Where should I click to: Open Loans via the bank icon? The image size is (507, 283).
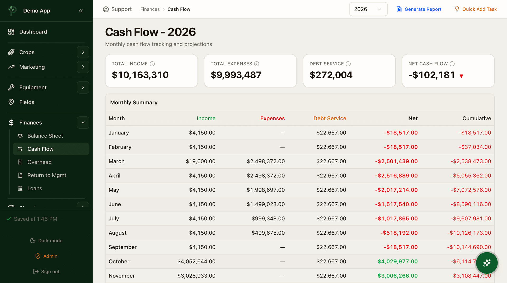[x=20, y=188]
